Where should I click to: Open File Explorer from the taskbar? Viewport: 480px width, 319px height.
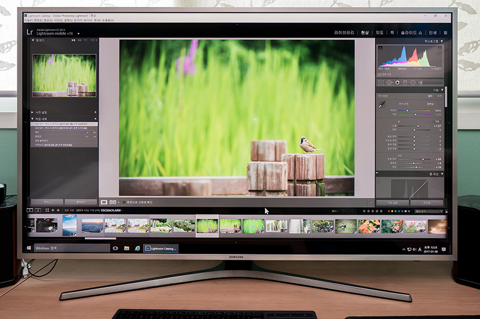pos(126,248)
